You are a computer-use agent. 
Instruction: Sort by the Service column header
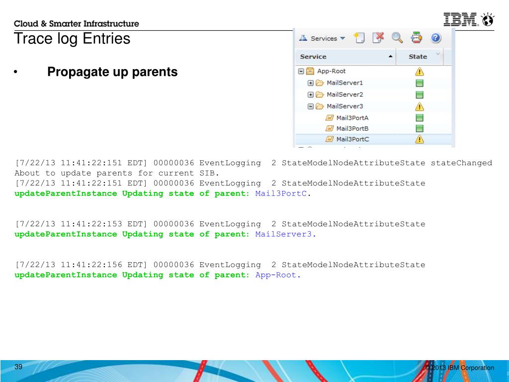pyautogui.click(x=346, y=57)
